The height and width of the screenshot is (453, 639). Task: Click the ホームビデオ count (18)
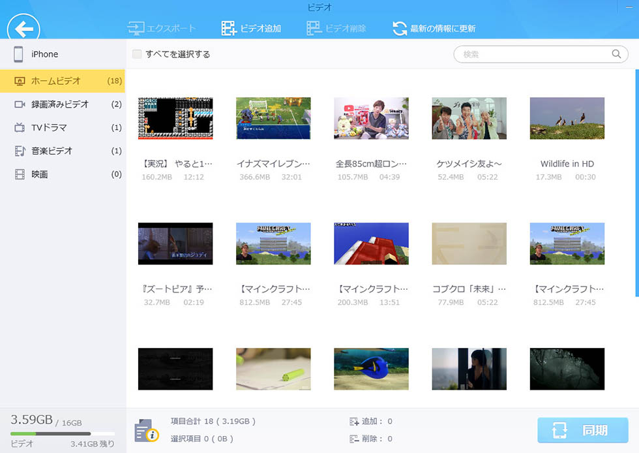coord(115,81)
